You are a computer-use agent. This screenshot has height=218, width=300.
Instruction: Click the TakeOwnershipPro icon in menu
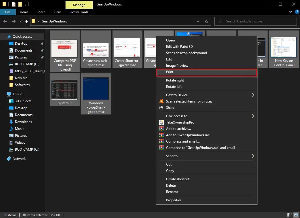click(x=161, y=122)
